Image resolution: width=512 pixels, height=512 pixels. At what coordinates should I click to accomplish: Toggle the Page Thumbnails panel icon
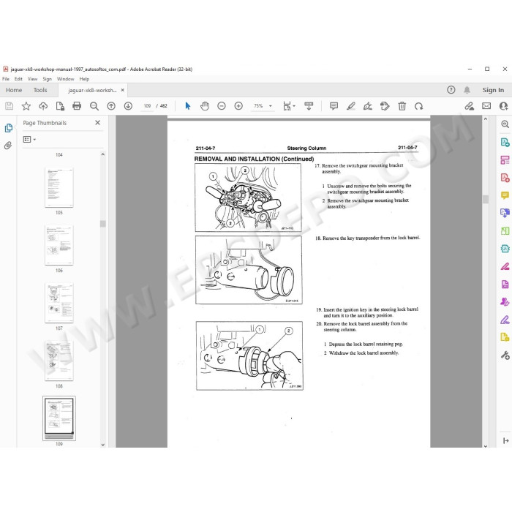9,128
